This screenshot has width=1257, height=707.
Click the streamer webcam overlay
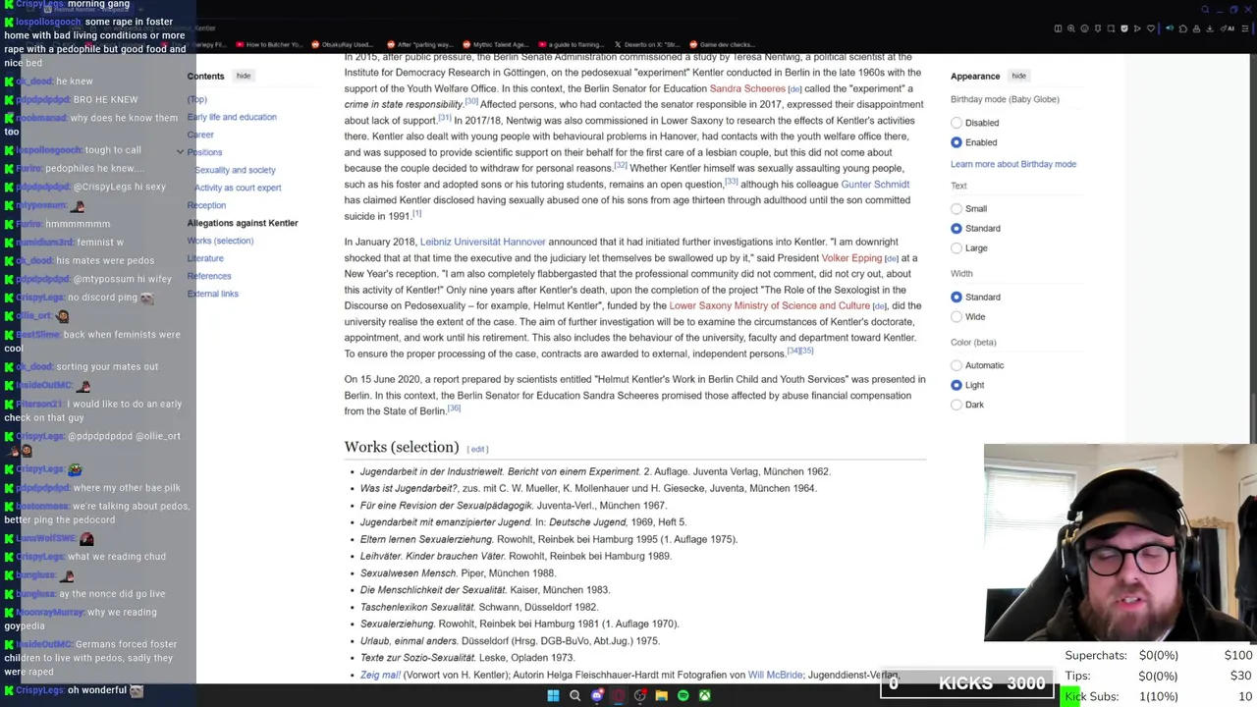(1120, 542)
